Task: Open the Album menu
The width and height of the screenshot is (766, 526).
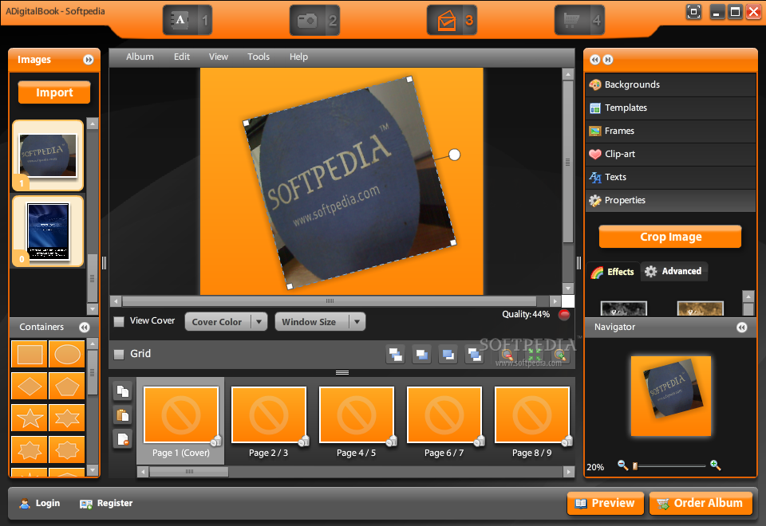Action: click(140, 57)
